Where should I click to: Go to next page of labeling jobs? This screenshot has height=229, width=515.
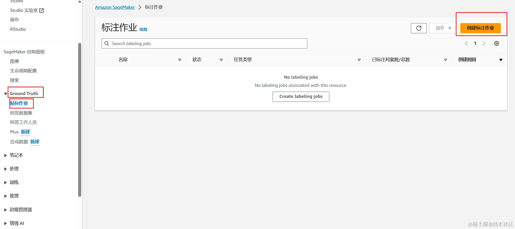(x=484, y=43)
